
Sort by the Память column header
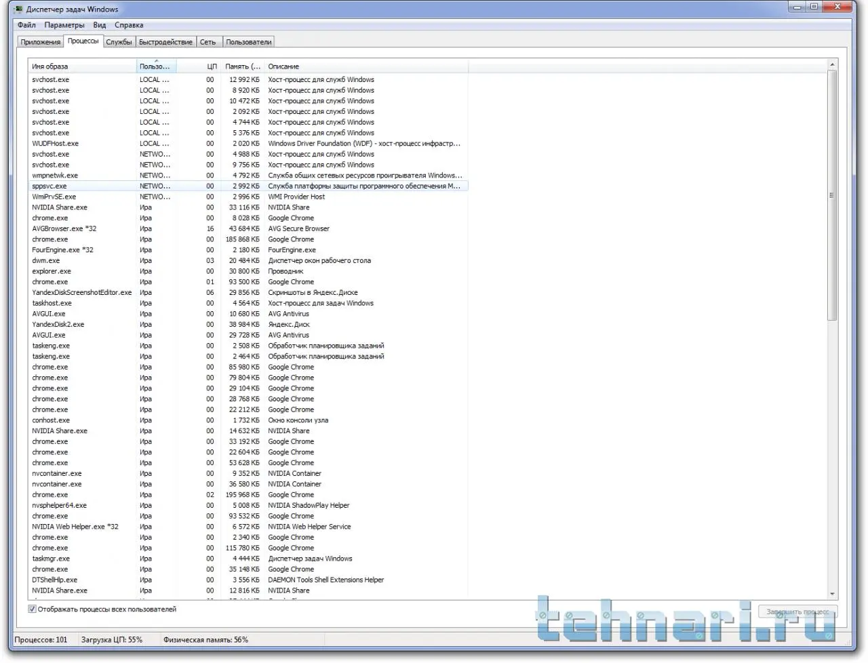[x=243, y=66]
